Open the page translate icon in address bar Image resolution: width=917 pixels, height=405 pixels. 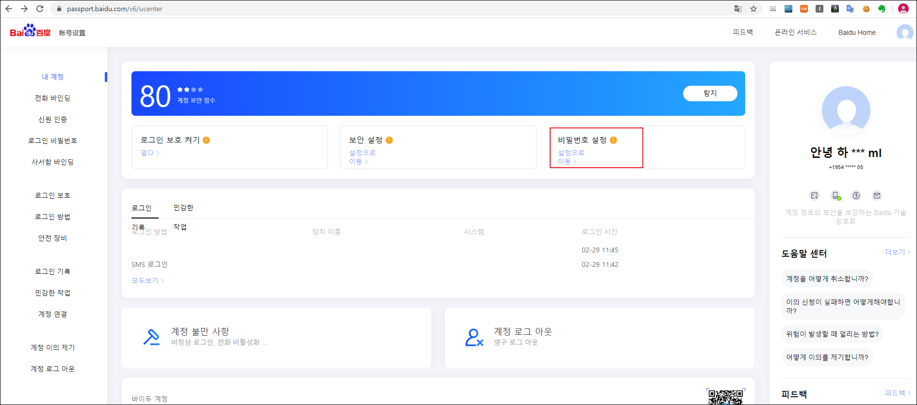point(738,9)
